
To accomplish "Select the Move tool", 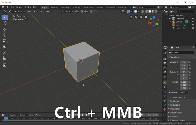I will 5,29.
